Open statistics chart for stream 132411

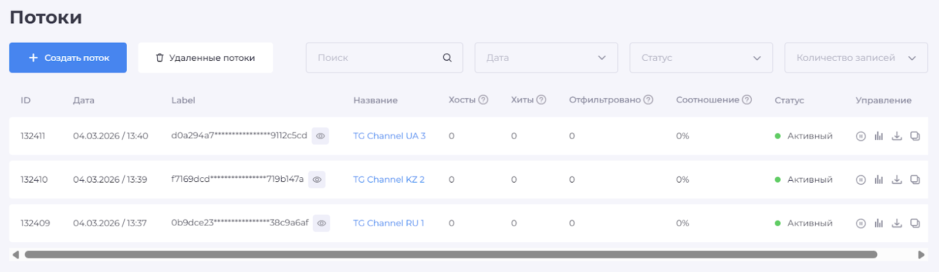pyautogui.click(x=879, y=136)
